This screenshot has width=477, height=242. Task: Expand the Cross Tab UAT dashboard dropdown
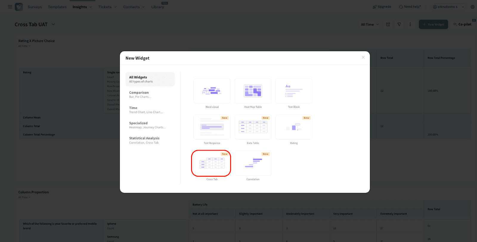point(53,24)
